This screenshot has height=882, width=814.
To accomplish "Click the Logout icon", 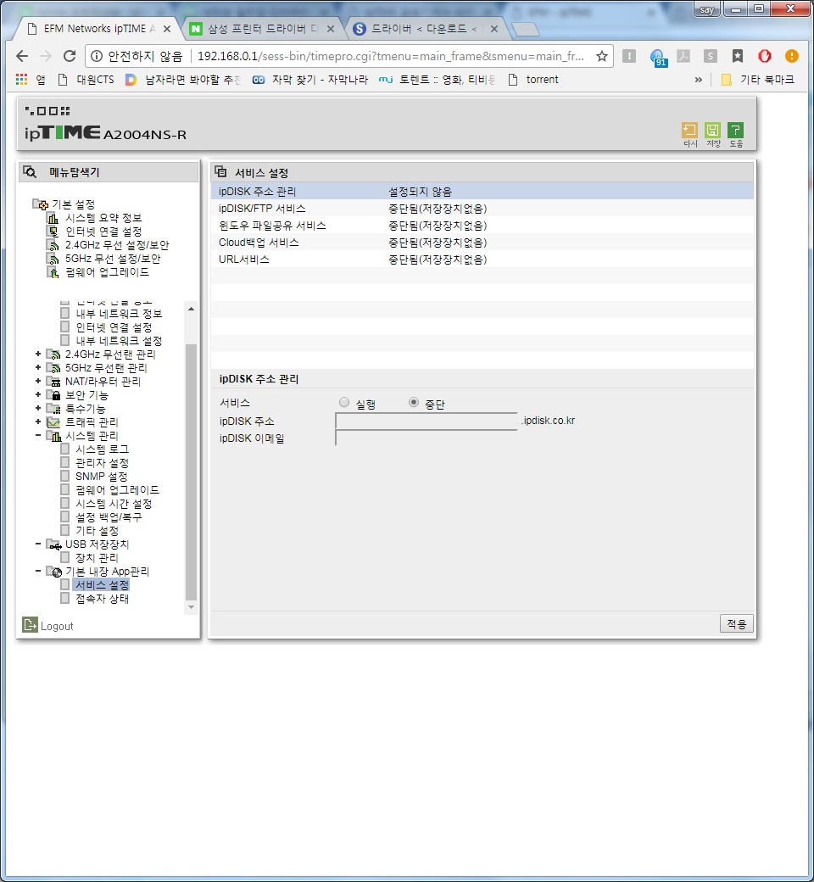I will pyautogui.click(x=30, y=624).
